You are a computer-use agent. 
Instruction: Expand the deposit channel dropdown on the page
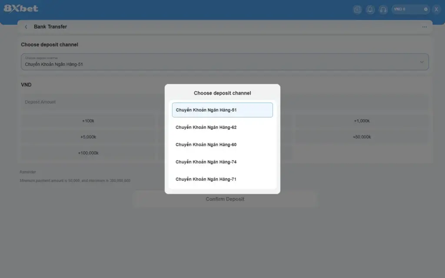[225, 62]
